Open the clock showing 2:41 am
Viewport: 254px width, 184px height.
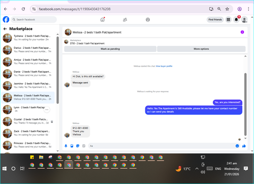232,169
